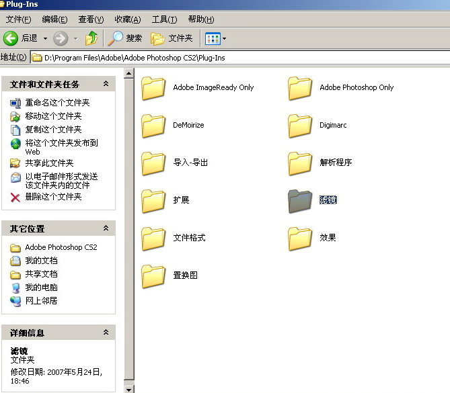
Task: Select the 解析程序 folder icon
Action: point(300,163)
